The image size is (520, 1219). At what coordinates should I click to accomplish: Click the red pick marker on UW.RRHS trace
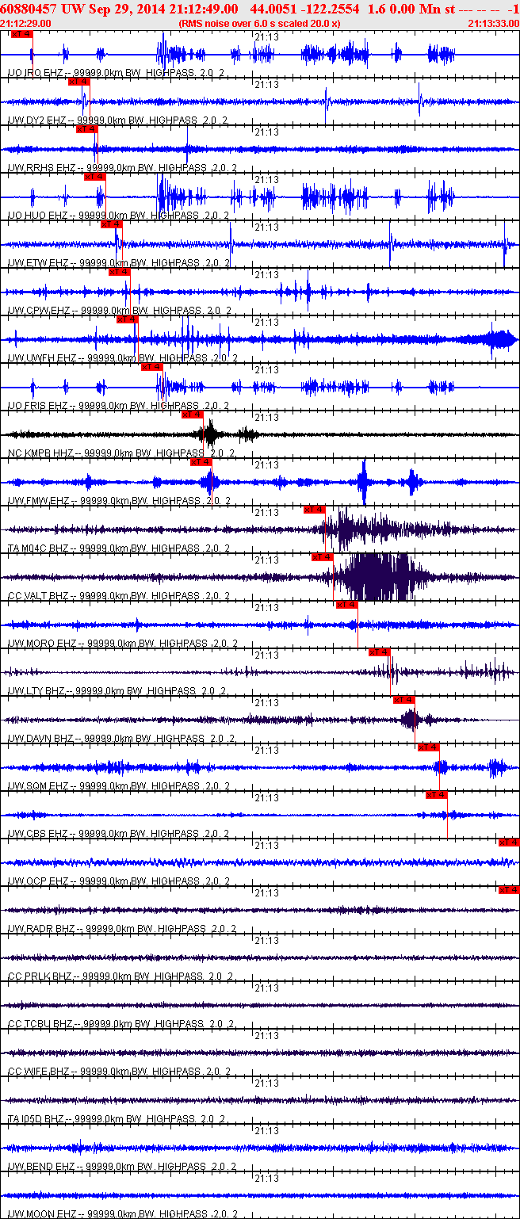(x=86, y=129)
